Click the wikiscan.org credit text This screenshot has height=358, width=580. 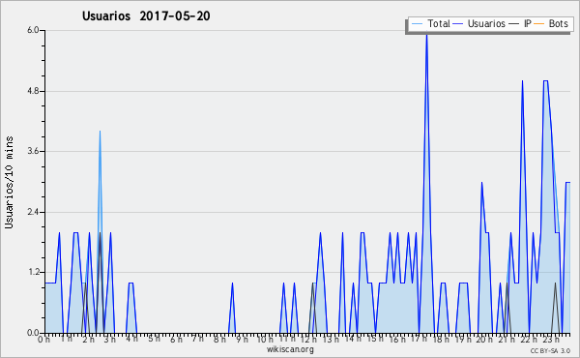[x=290, y=349]
